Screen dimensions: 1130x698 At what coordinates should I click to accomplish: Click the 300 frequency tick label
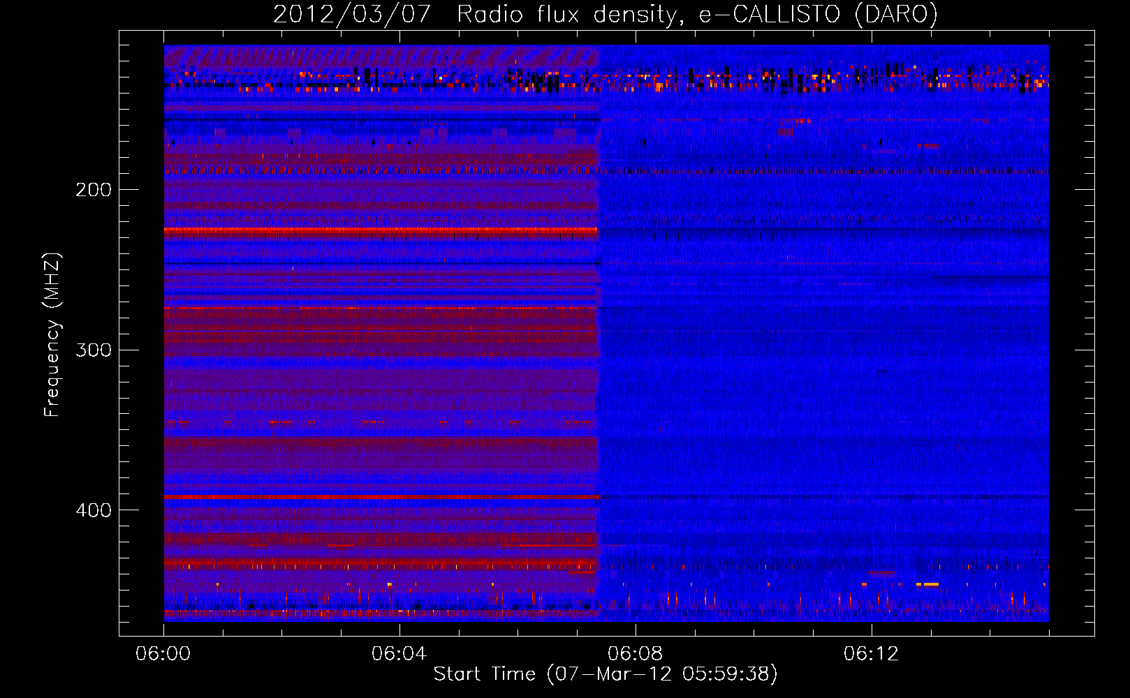click(94, 350)
